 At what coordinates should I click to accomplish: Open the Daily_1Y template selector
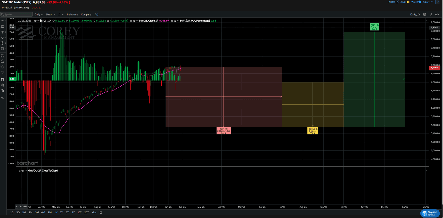point(415,15)
